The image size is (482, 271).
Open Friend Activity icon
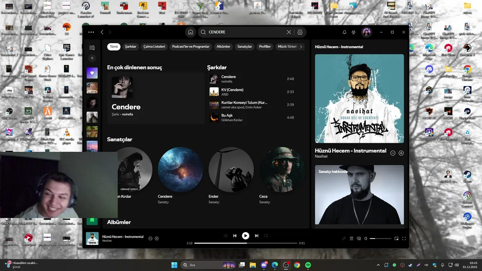click(x=354, y=32)
